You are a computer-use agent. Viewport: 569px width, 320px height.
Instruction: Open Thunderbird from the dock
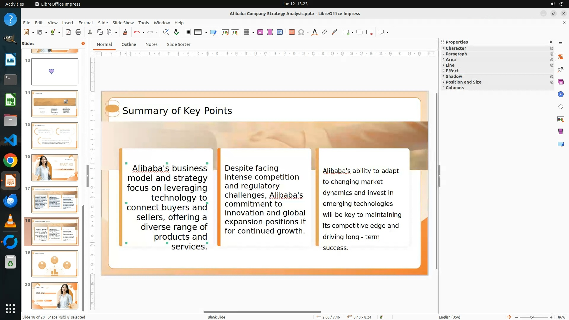coord(10,201)
